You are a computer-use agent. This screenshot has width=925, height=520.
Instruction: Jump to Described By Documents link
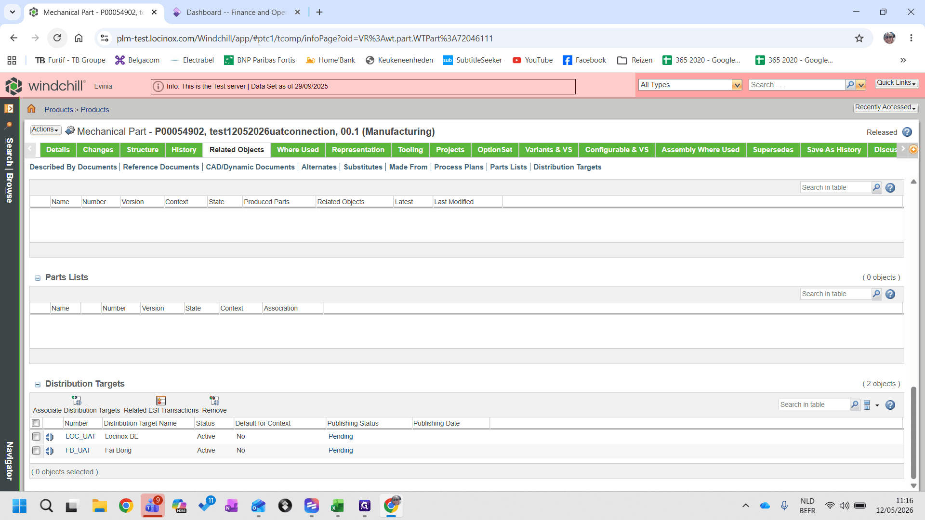tap(73, 167)
